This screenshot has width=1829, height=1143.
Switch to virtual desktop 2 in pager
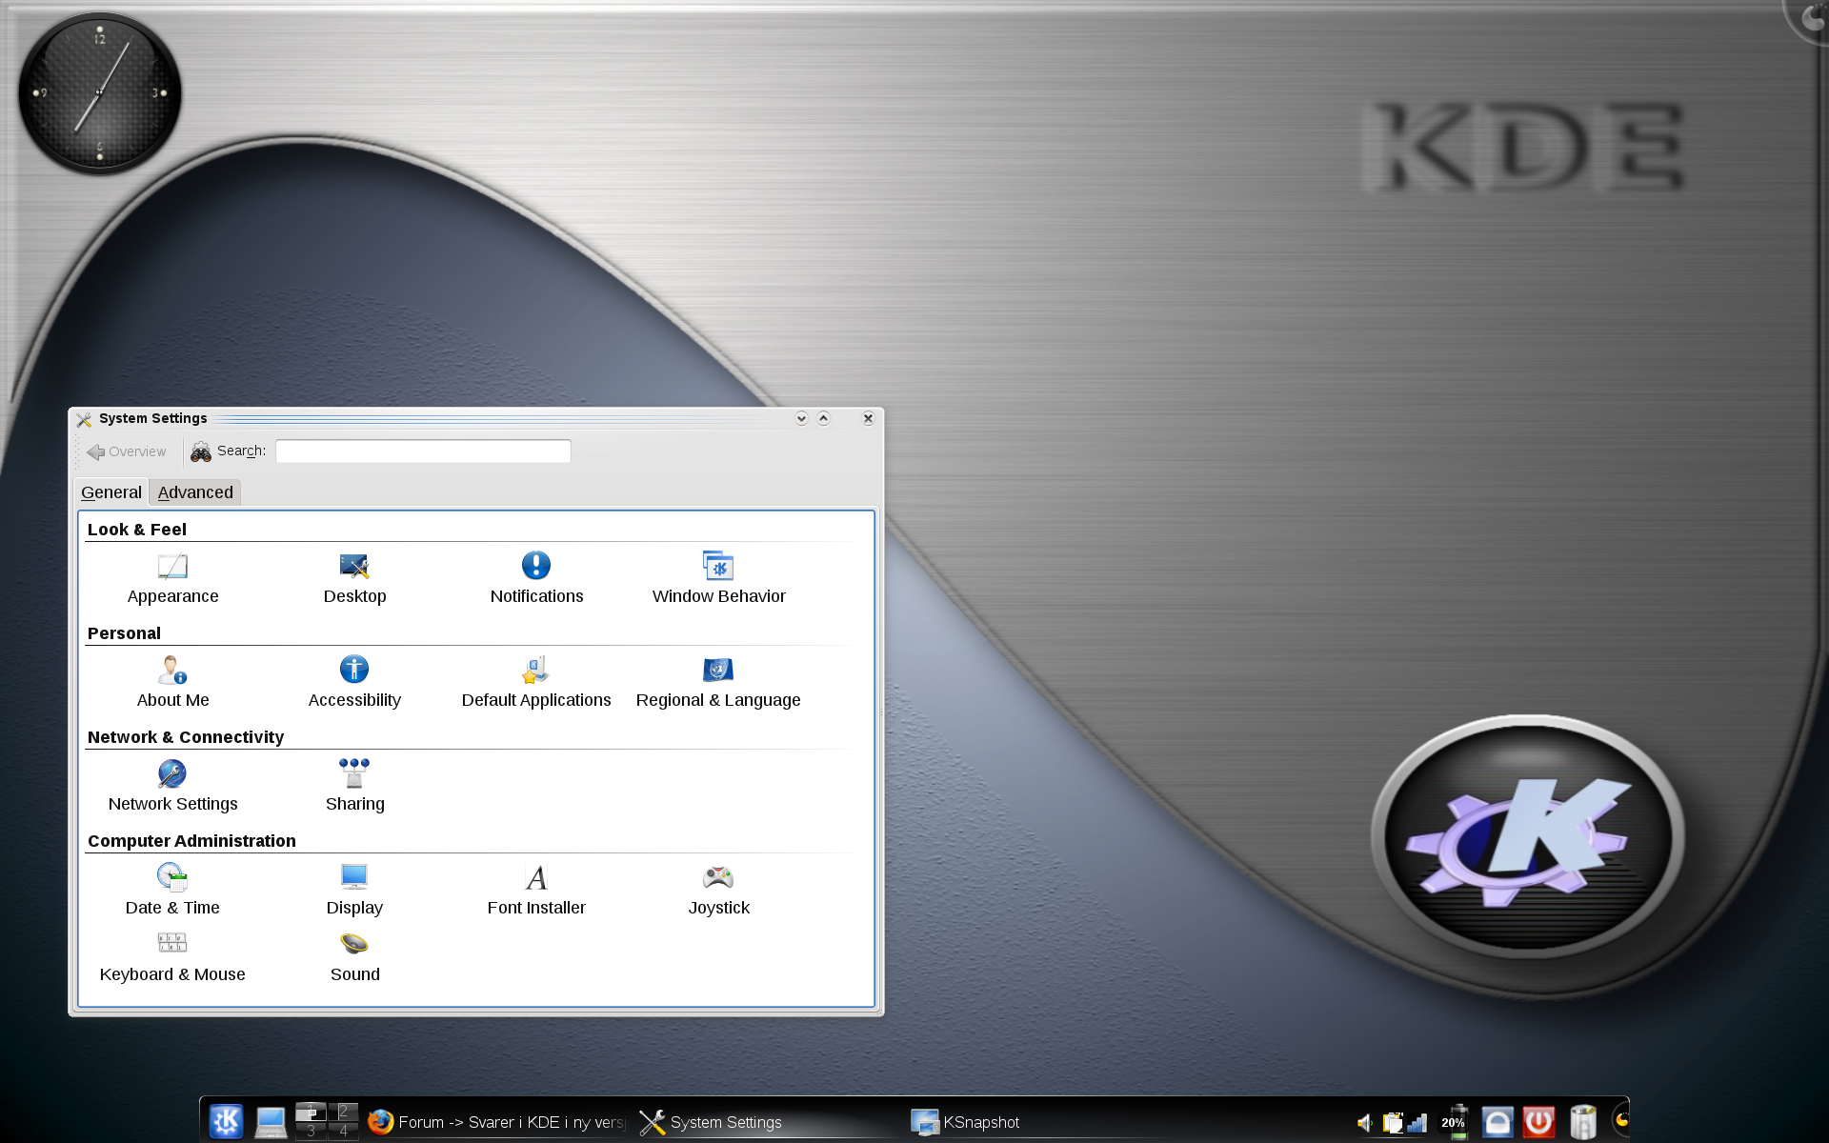[343, 1112]
